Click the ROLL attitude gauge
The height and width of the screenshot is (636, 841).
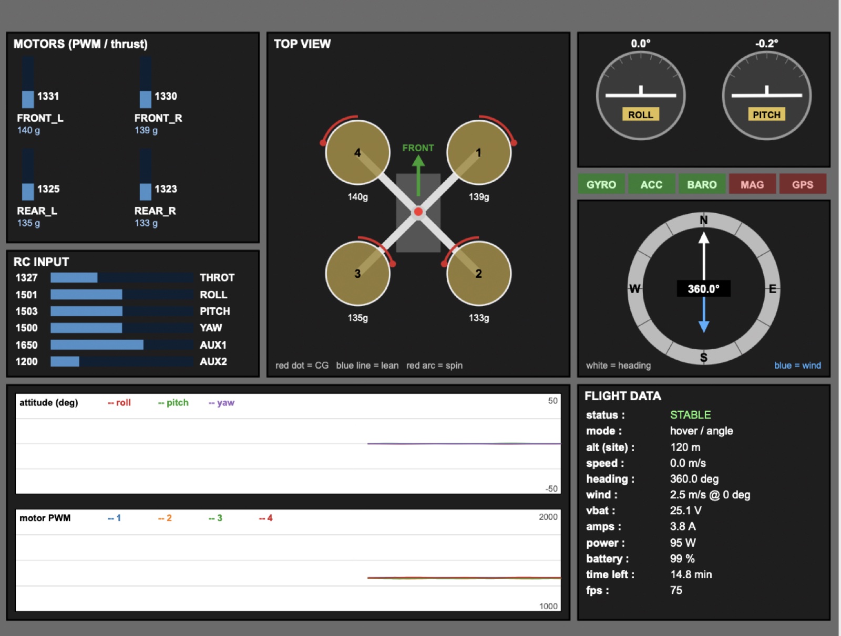(641, 96)
